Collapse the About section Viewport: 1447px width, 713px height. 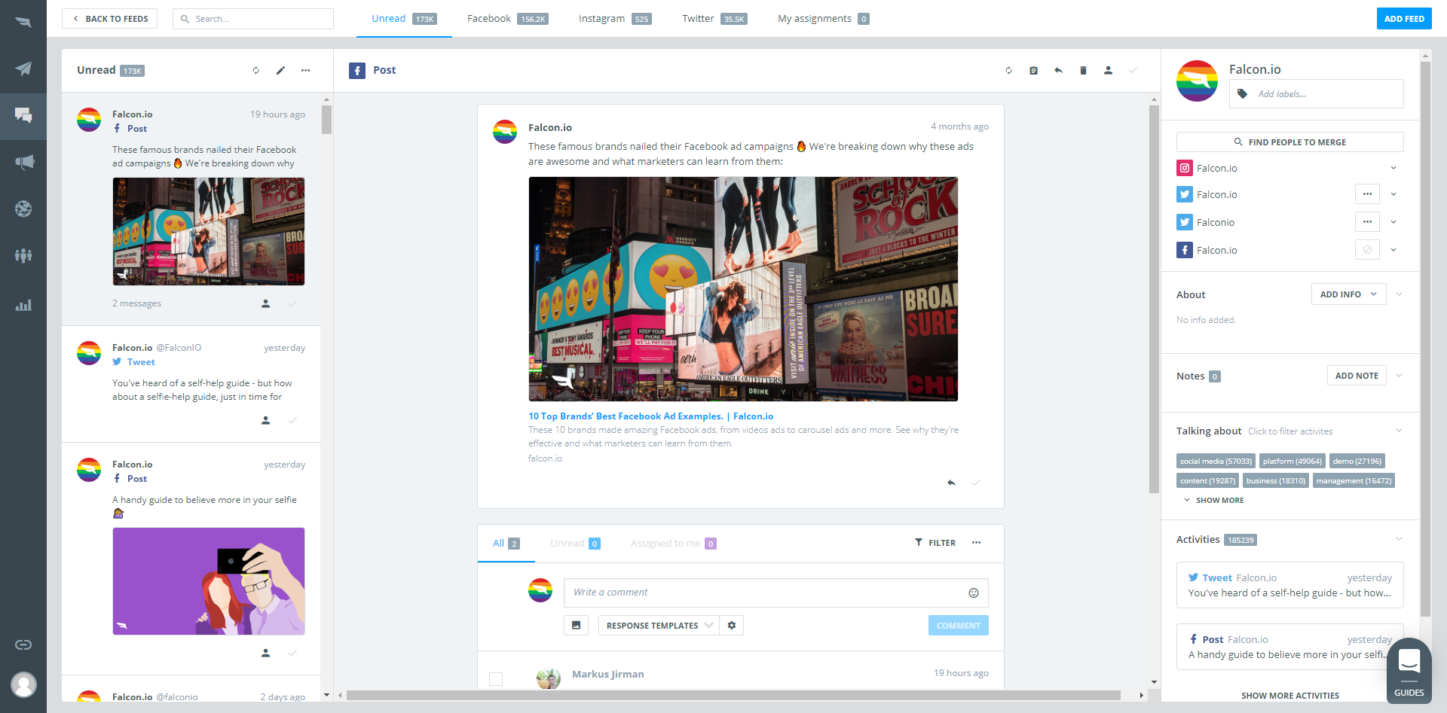pyautogui.click(x=1400, y=294)
